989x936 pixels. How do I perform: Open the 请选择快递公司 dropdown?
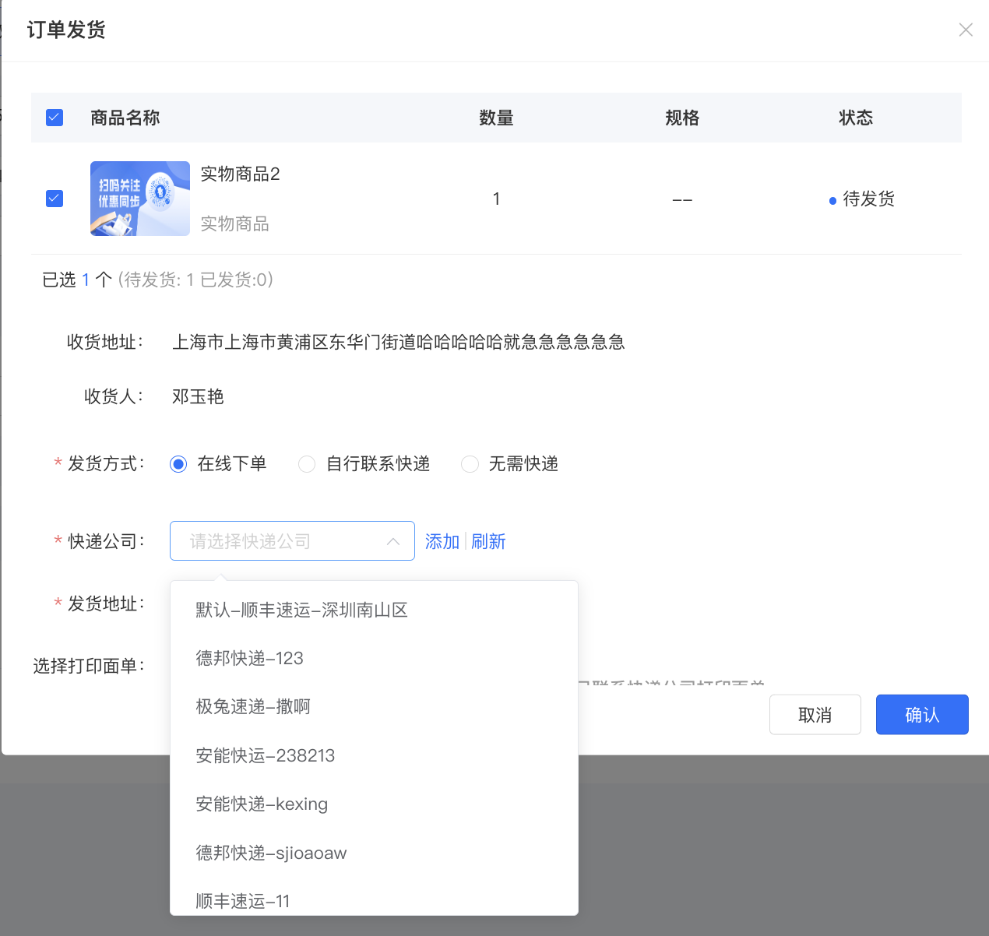click(x=292, y=540)
